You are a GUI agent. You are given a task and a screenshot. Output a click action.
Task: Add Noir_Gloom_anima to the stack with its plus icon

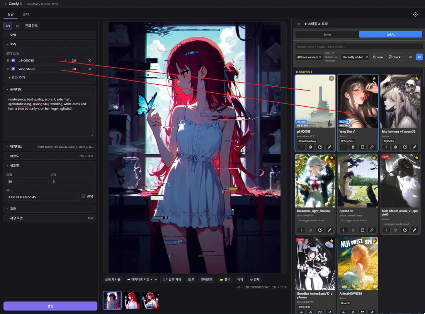pyautogui.click(x=386, y=230)
